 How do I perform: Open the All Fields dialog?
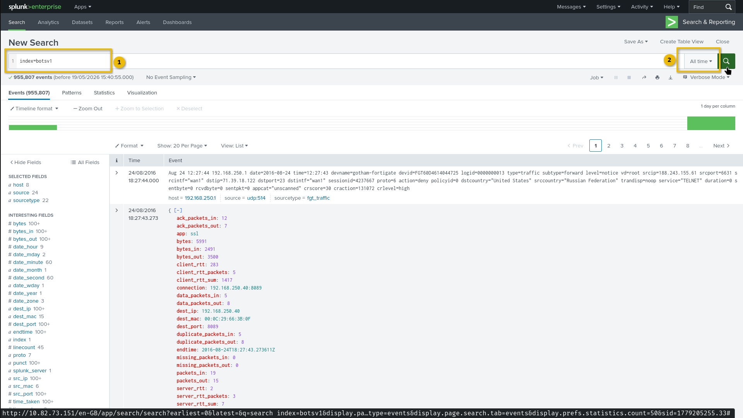tap(85, 162)
